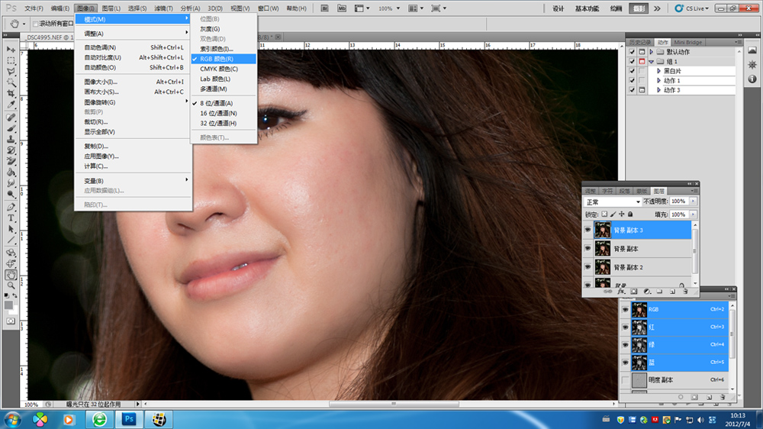Expand the 默认动作 action folder
763x429 pixels.
click(x=651, y=52)
